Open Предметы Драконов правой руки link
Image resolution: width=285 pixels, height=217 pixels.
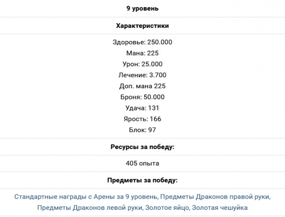(x=216, y=197)
